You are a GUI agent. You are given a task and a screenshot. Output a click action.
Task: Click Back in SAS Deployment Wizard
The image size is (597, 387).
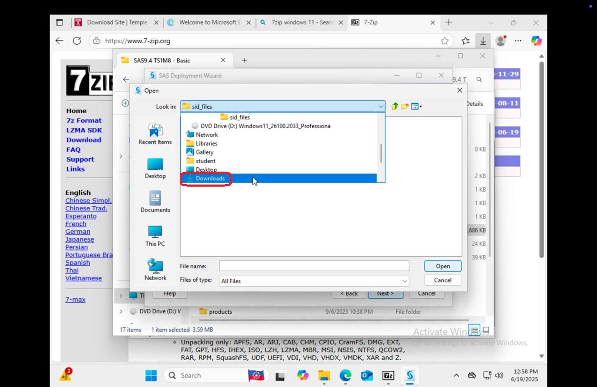(x=349, y=294)
